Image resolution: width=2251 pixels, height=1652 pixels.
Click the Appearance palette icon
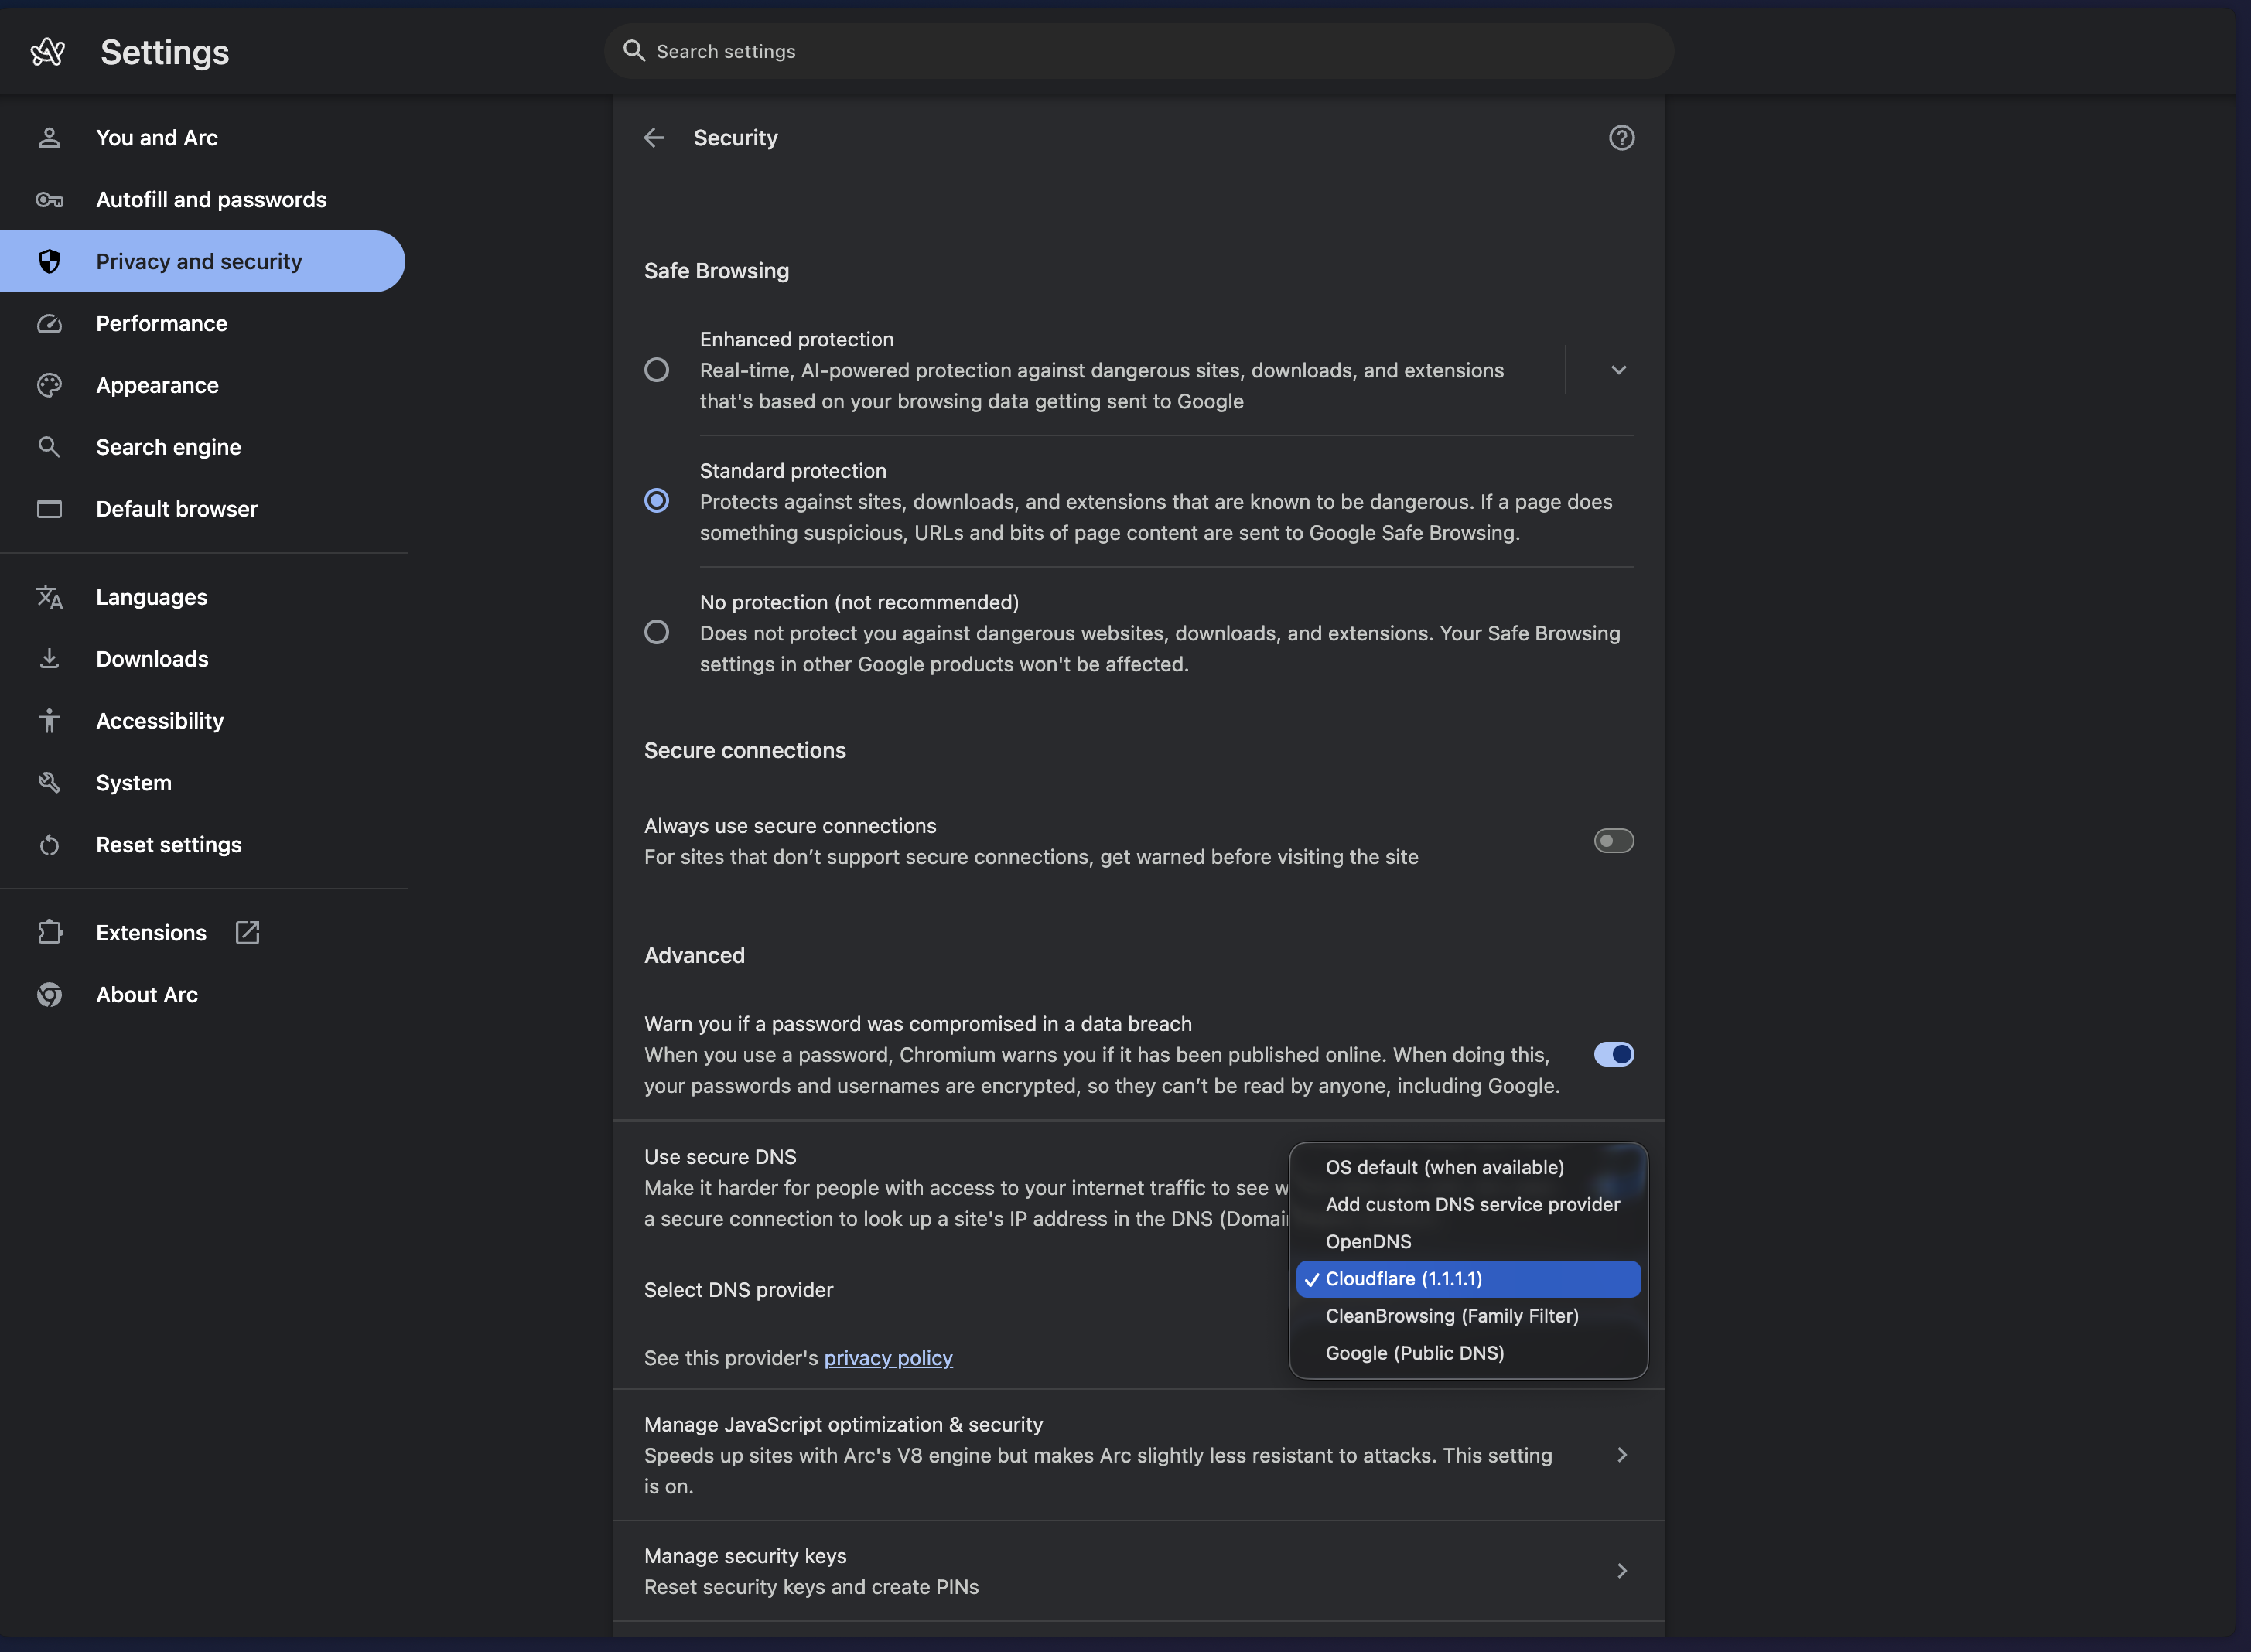[x=49, y=385]
